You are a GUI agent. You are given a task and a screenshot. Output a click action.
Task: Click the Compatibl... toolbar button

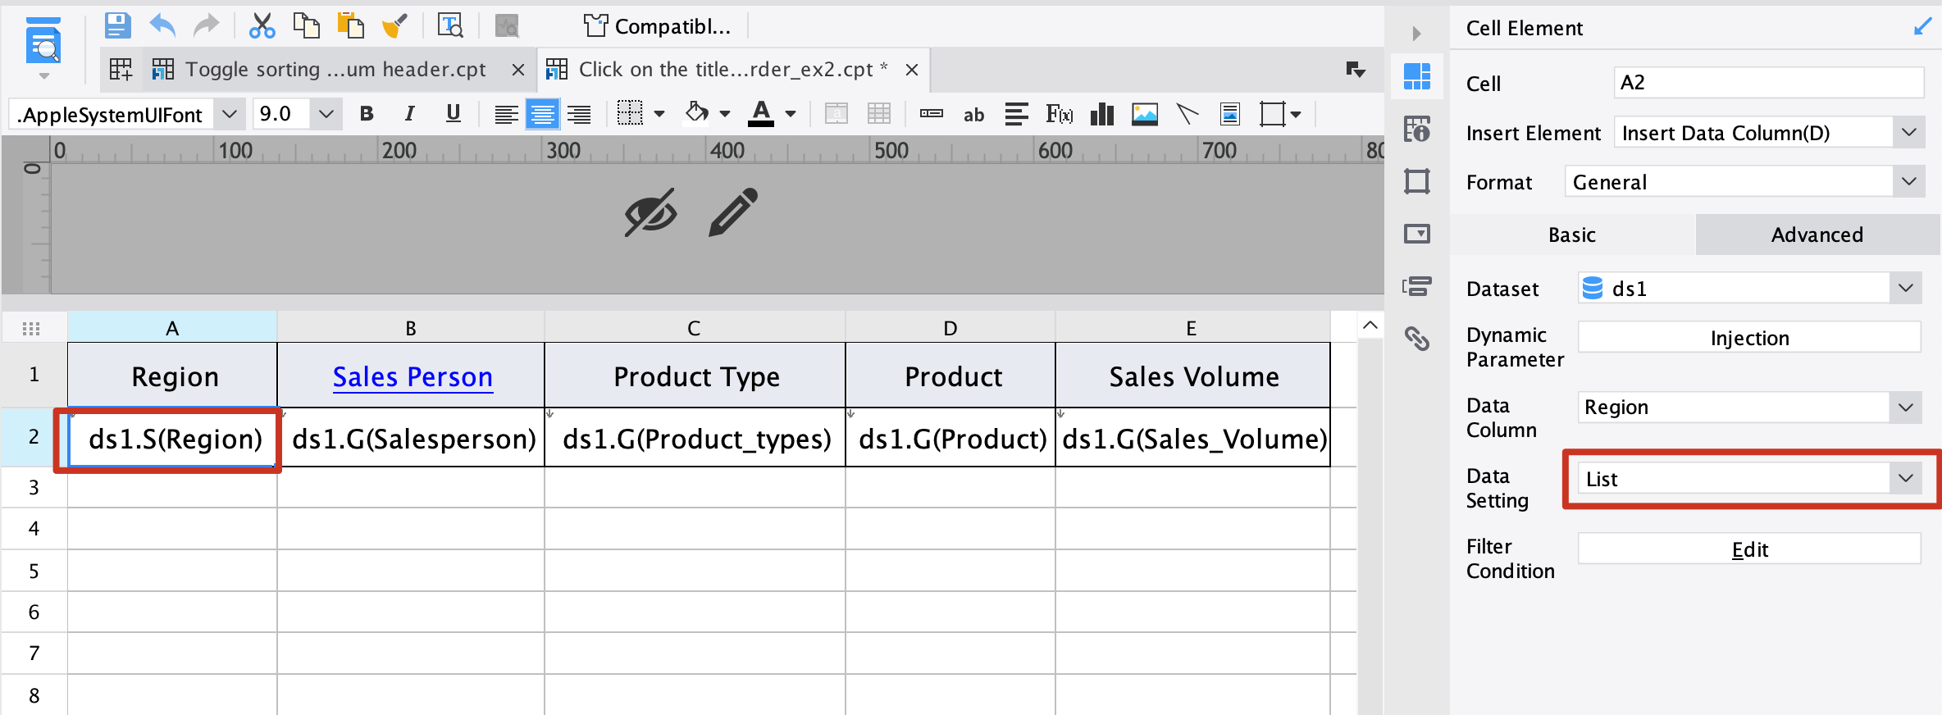(657, 26)
